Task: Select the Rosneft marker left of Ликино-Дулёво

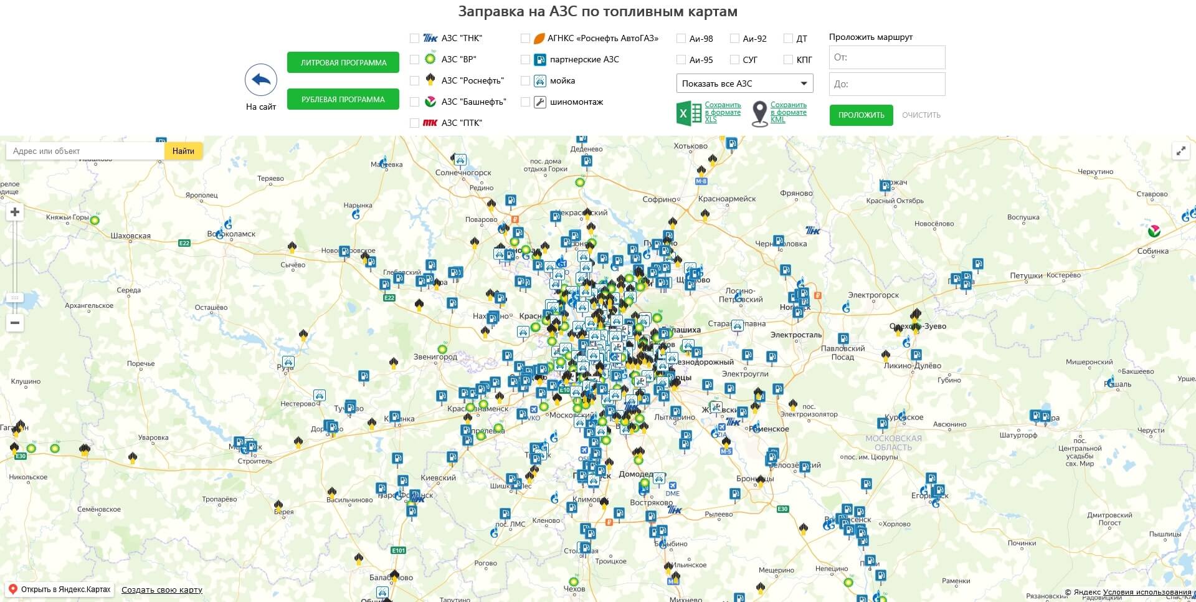Action: pyautogui.click(x=886, y=356)
